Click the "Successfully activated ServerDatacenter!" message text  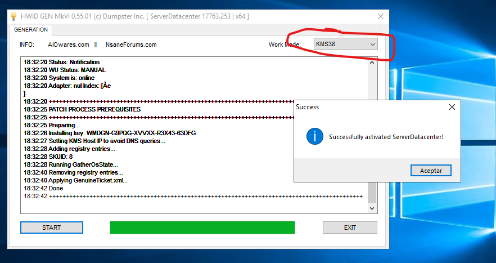point(386,137)
